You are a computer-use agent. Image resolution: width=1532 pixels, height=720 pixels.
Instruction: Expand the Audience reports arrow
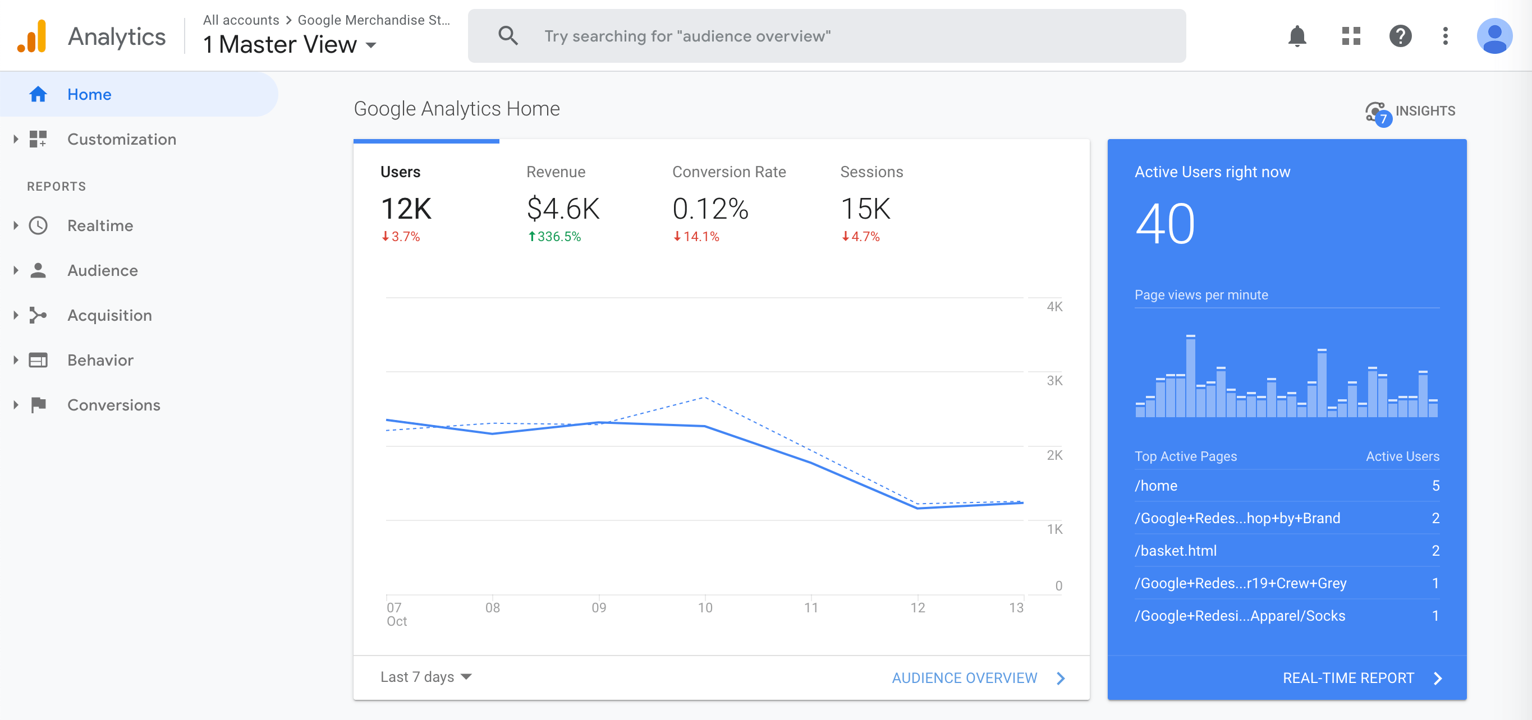(x=16, y=270)
